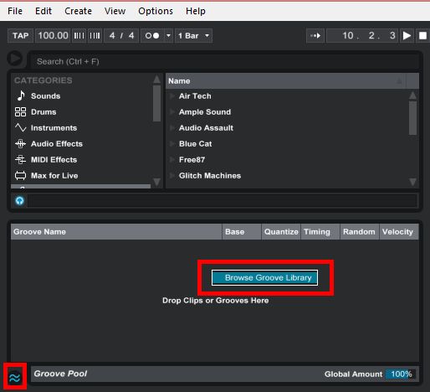The image size is (430, 392).
Task: Open the metronome settings dropdown arrow
Action: click(x=168, y=36)
